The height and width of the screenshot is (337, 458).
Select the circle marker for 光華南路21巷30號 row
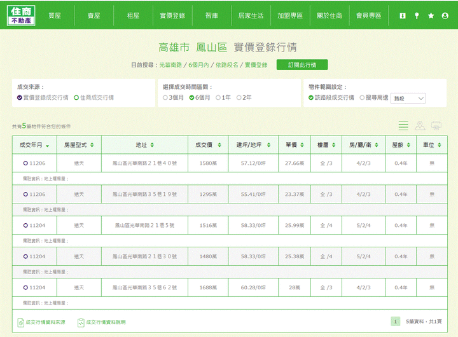point(25,256)
